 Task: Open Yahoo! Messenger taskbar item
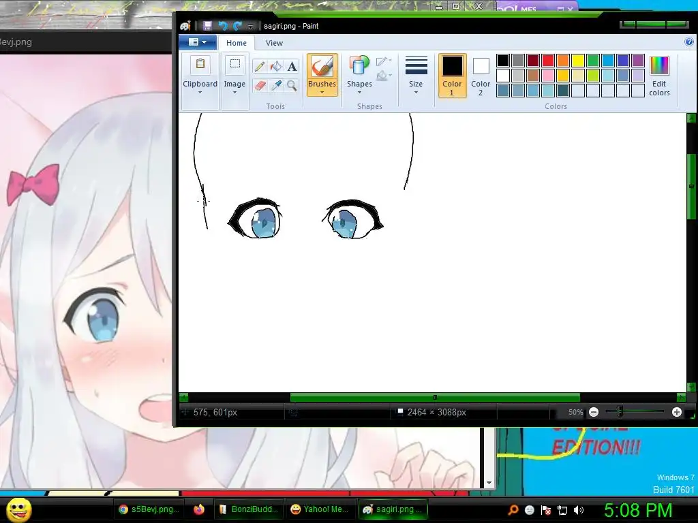click(x=320, y=509)
